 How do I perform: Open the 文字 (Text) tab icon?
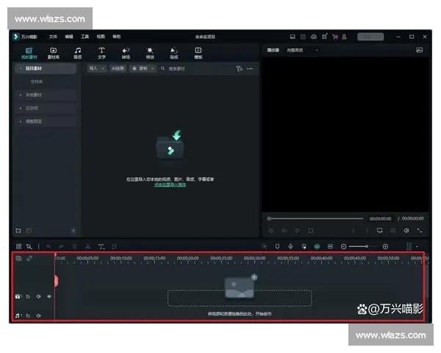(x=101, y=52)
